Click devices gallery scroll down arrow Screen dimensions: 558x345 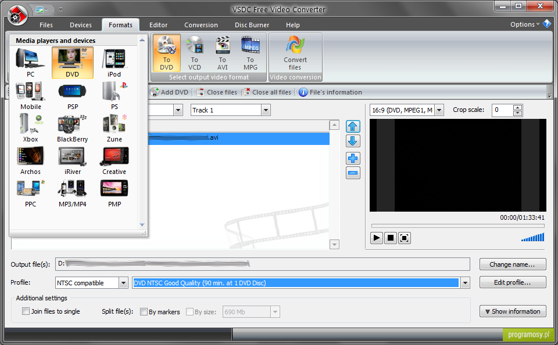(142, 224)
